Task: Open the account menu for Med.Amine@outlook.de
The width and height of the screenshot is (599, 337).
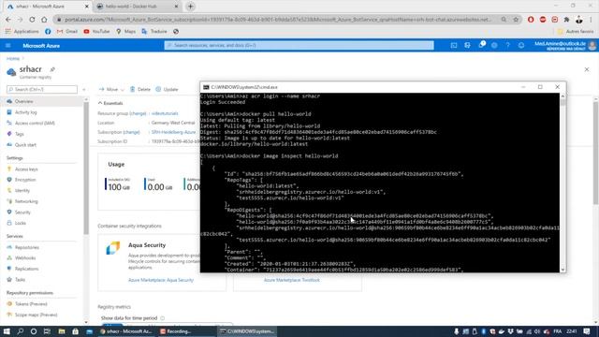Action: tap(565, 46)
